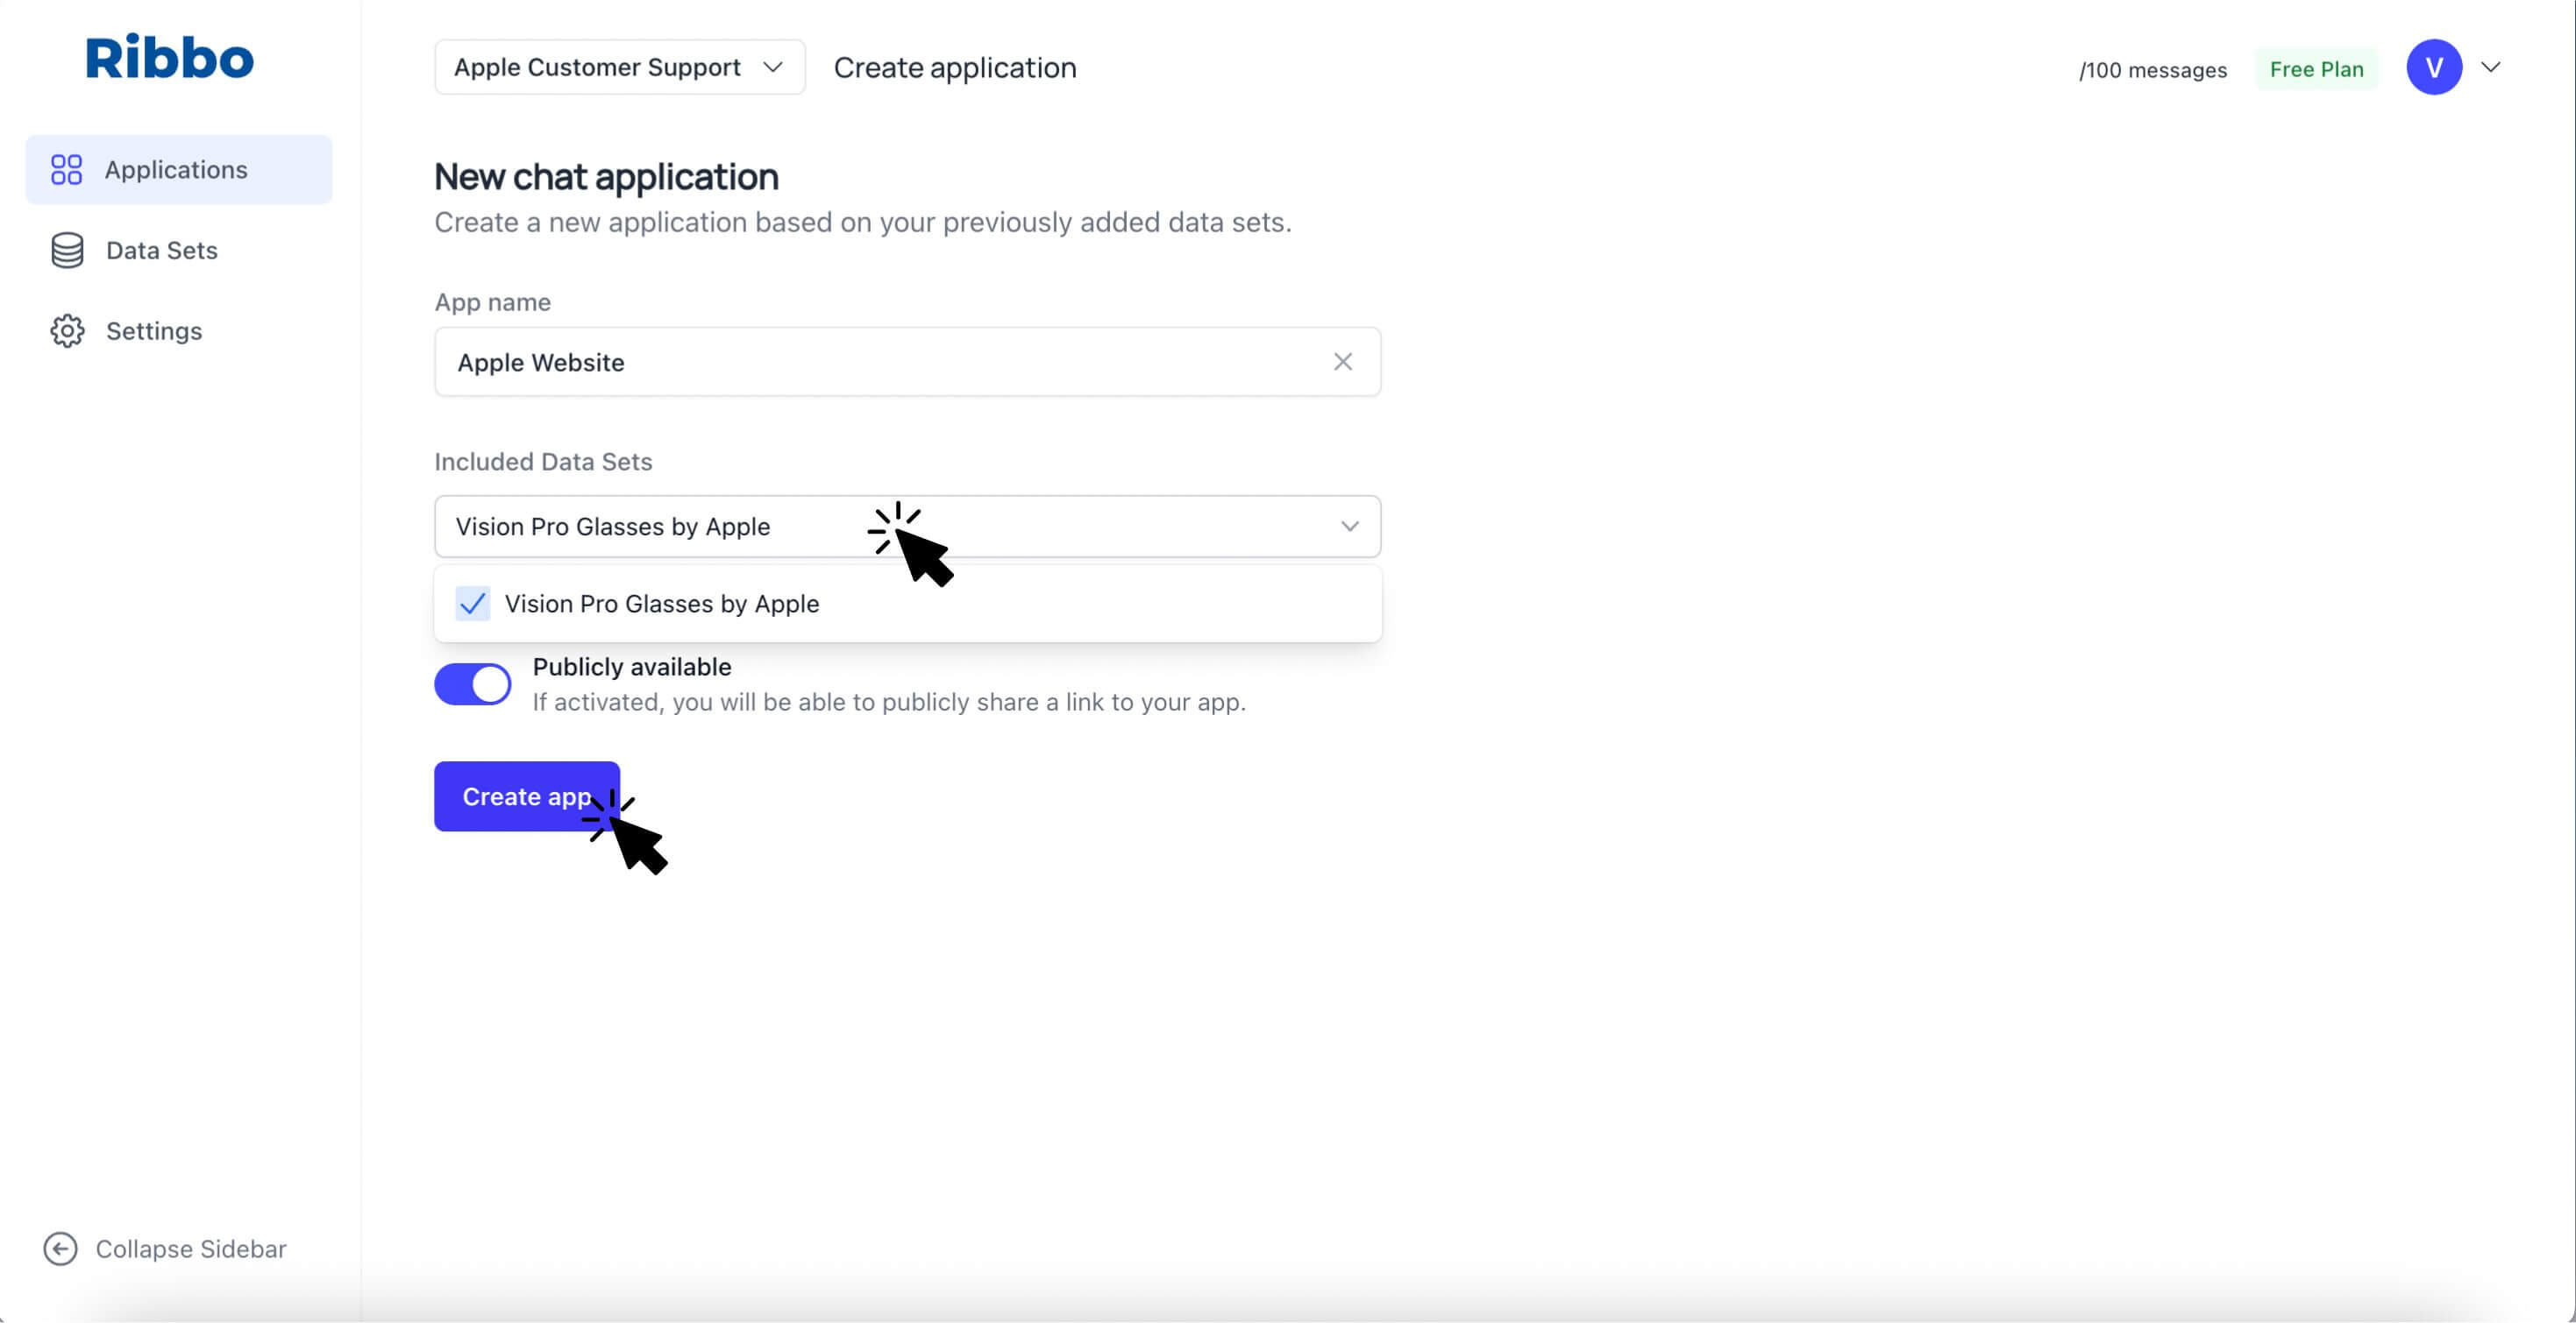The width and height of the screenshot is (2576, 1323).
Task: Click the Collapse Sidebar label
Action: tap(191, 1248)
